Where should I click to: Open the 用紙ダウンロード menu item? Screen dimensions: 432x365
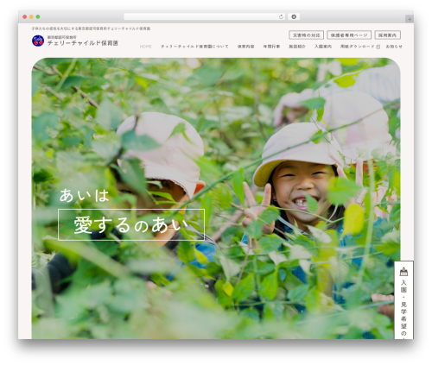point(358,47)
